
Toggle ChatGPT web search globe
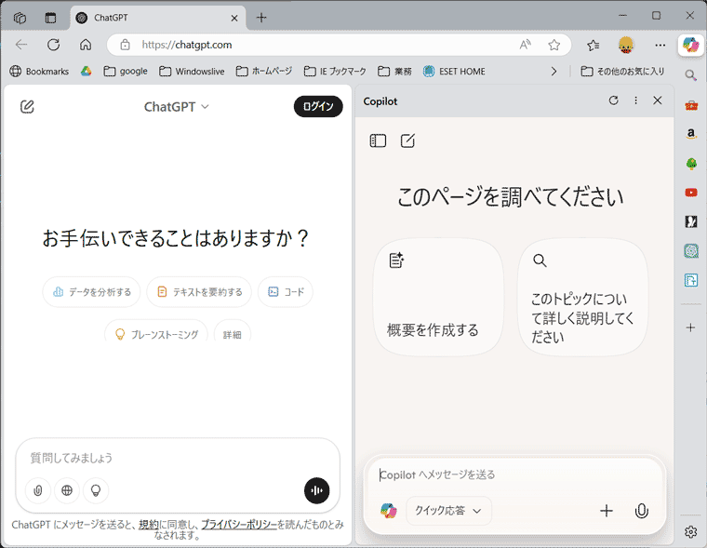point(67,490)
